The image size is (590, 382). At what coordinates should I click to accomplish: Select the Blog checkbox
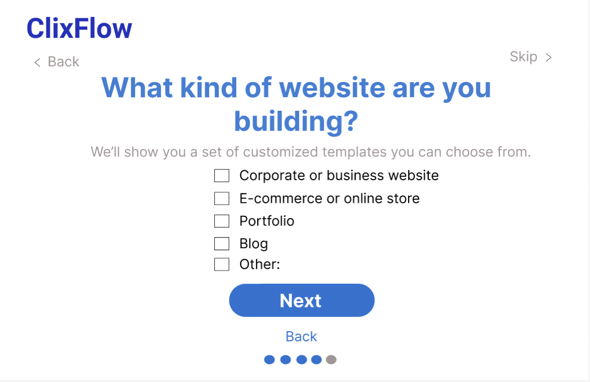[222, 244]
